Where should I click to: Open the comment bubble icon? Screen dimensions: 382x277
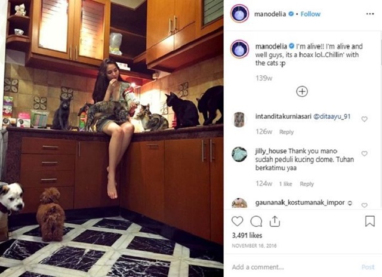tap(256, 221)
